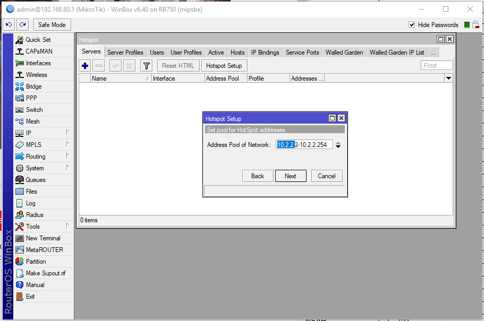Close the Hotspot Setup dialog
The height and width of the screenshot is (321, 484).
(x=341, y=118)
